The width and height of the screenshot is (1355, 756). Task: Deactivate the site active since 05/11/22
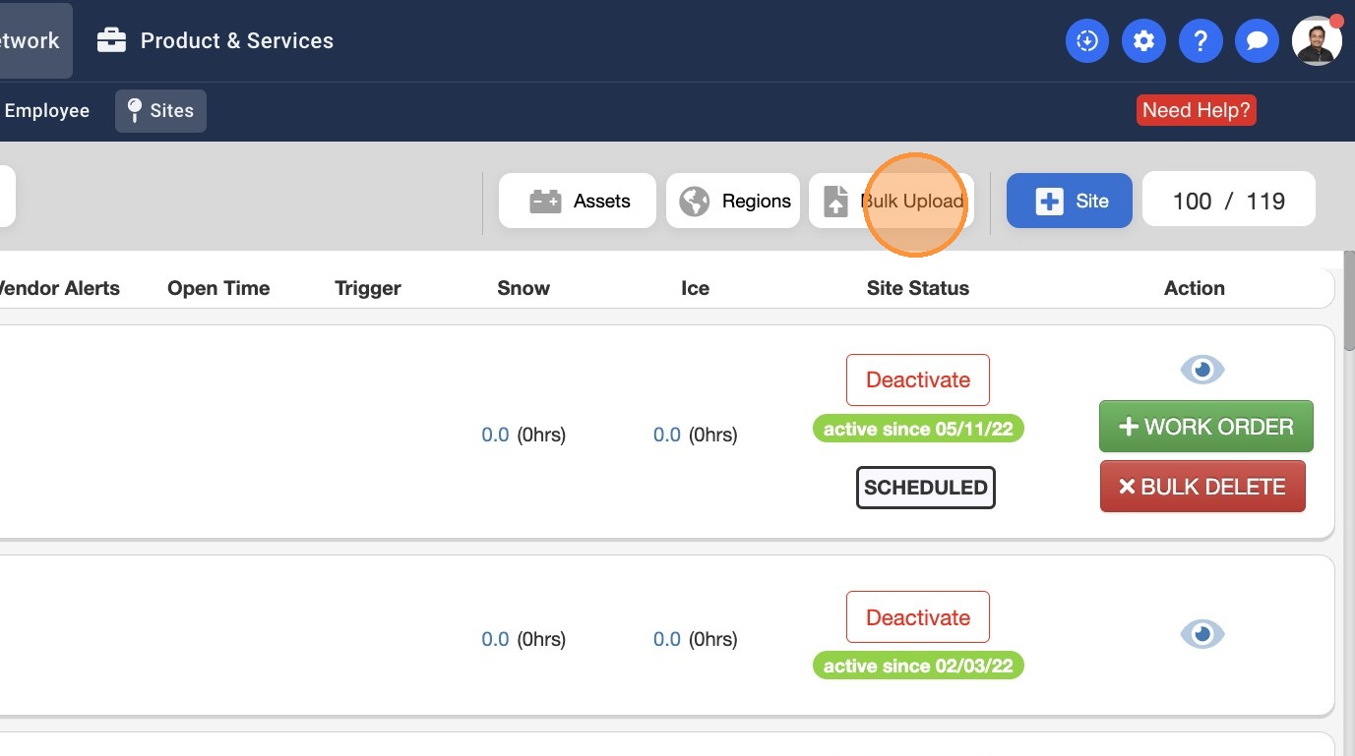[917, 380]
